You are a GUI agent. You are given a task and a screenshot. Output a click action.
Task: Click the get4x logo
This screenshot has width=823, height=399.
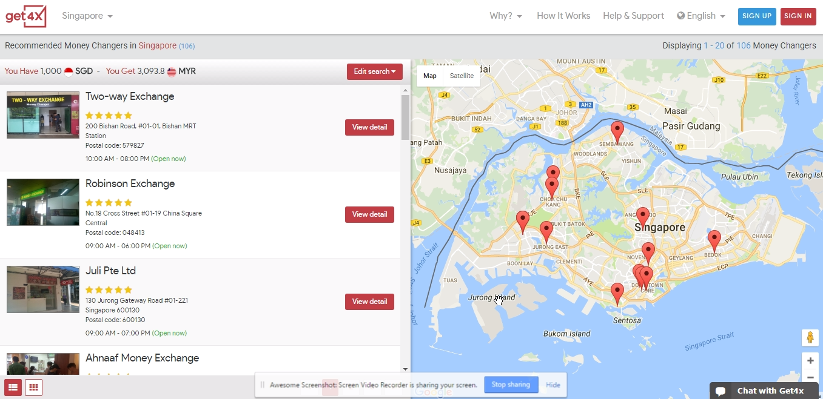pyautogui.click(x=26, y=16)
